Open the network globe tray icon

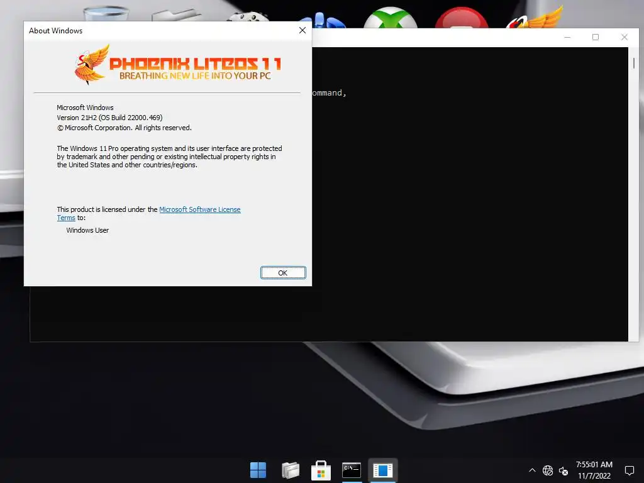548,470
